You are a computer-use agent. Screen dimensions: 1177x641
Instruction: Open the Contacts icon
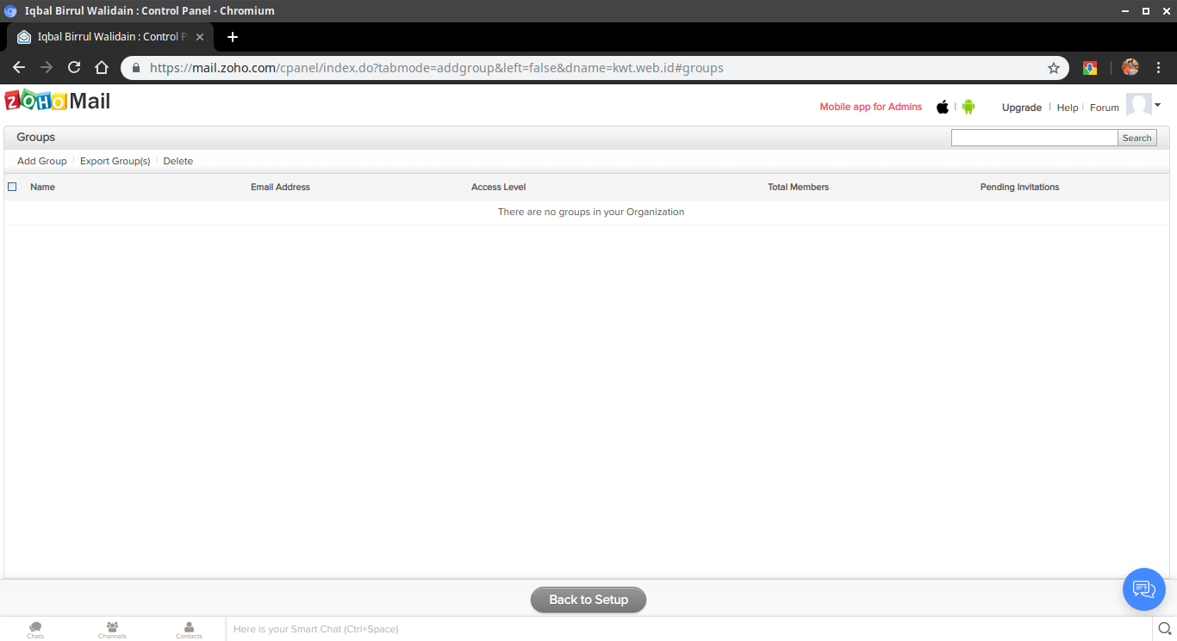click(x=189, y=629)
